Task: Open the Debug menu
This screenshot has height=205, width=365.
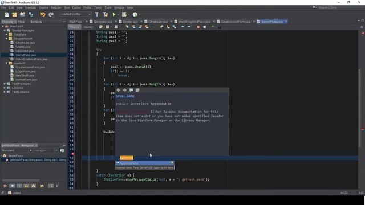Action: 76,7
